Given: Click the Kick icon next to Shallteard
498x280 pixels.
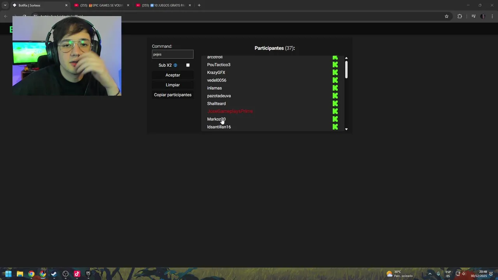Looking at the screenshot, I should (x=335, y=103).
